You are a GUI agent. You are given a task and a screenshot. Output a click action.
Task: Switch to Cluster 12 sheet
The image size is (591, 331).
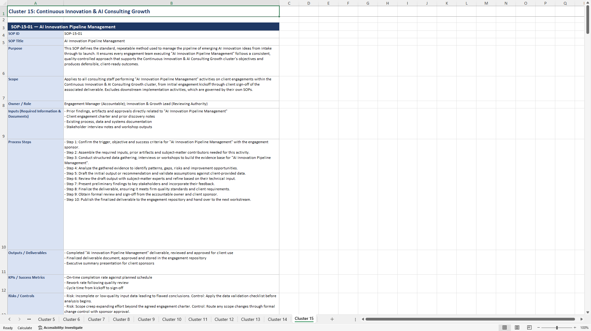[x=224, y=319]
